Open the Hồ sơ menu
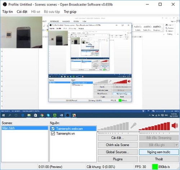180x170 pixels. [36, 12]
